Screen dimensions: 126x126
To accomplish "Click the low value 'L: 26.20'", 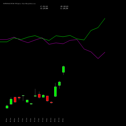I will point(64,9).
